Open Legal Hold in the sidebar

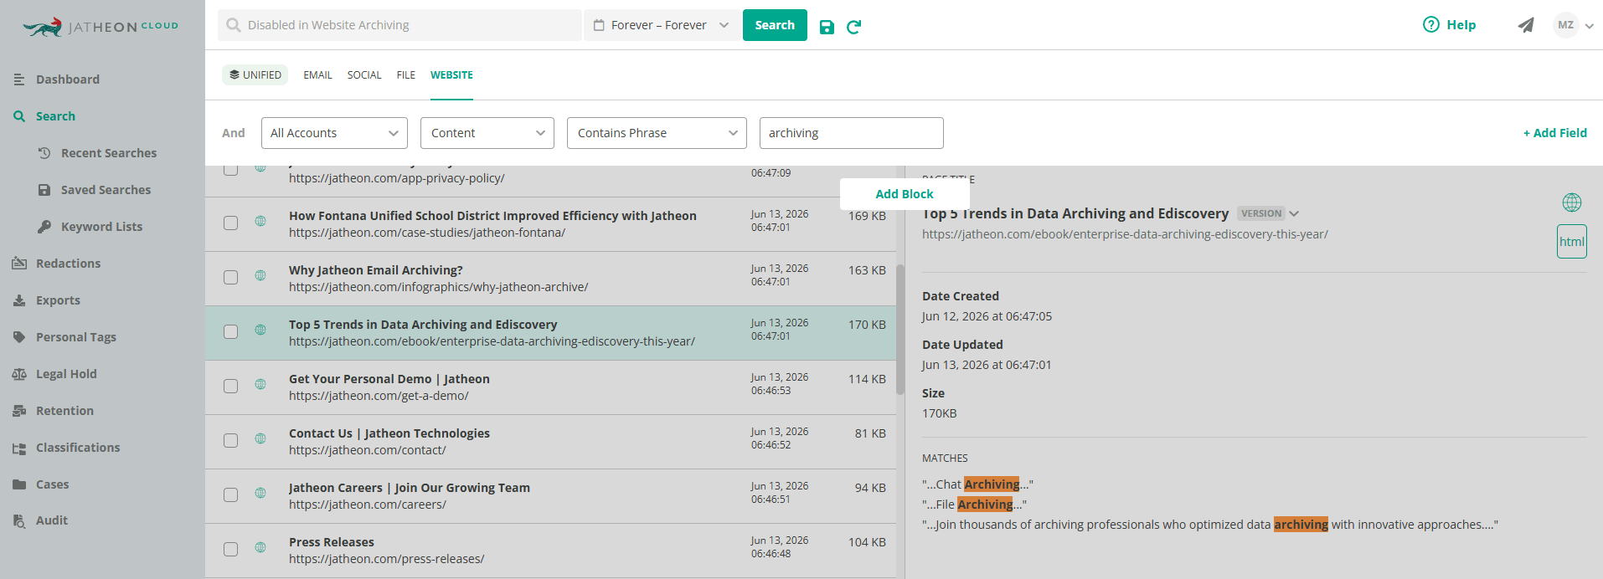pos(66,374)
